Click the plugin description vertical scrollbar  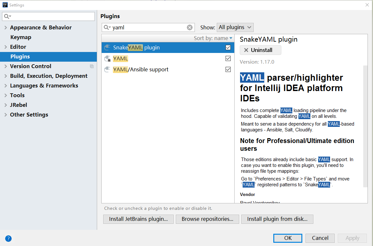pos(365,127)
